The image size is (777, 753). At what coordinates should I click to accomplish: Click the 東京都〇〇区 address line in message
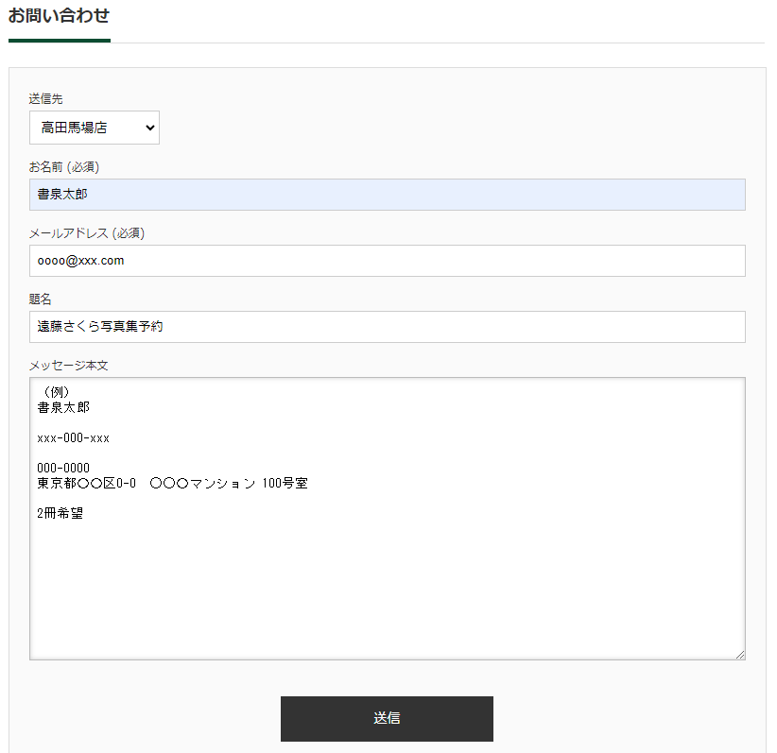(x=172, y=483)
